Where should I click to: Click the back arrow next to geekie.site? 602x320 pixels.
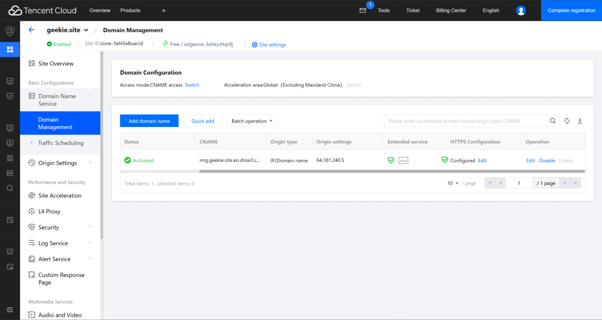[32, 30]
